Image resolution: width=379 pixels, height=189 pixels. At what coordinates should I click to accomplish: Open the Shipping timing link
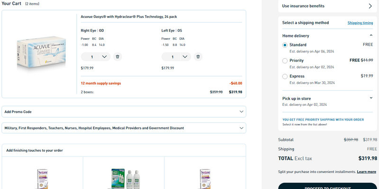coord(360,23)
